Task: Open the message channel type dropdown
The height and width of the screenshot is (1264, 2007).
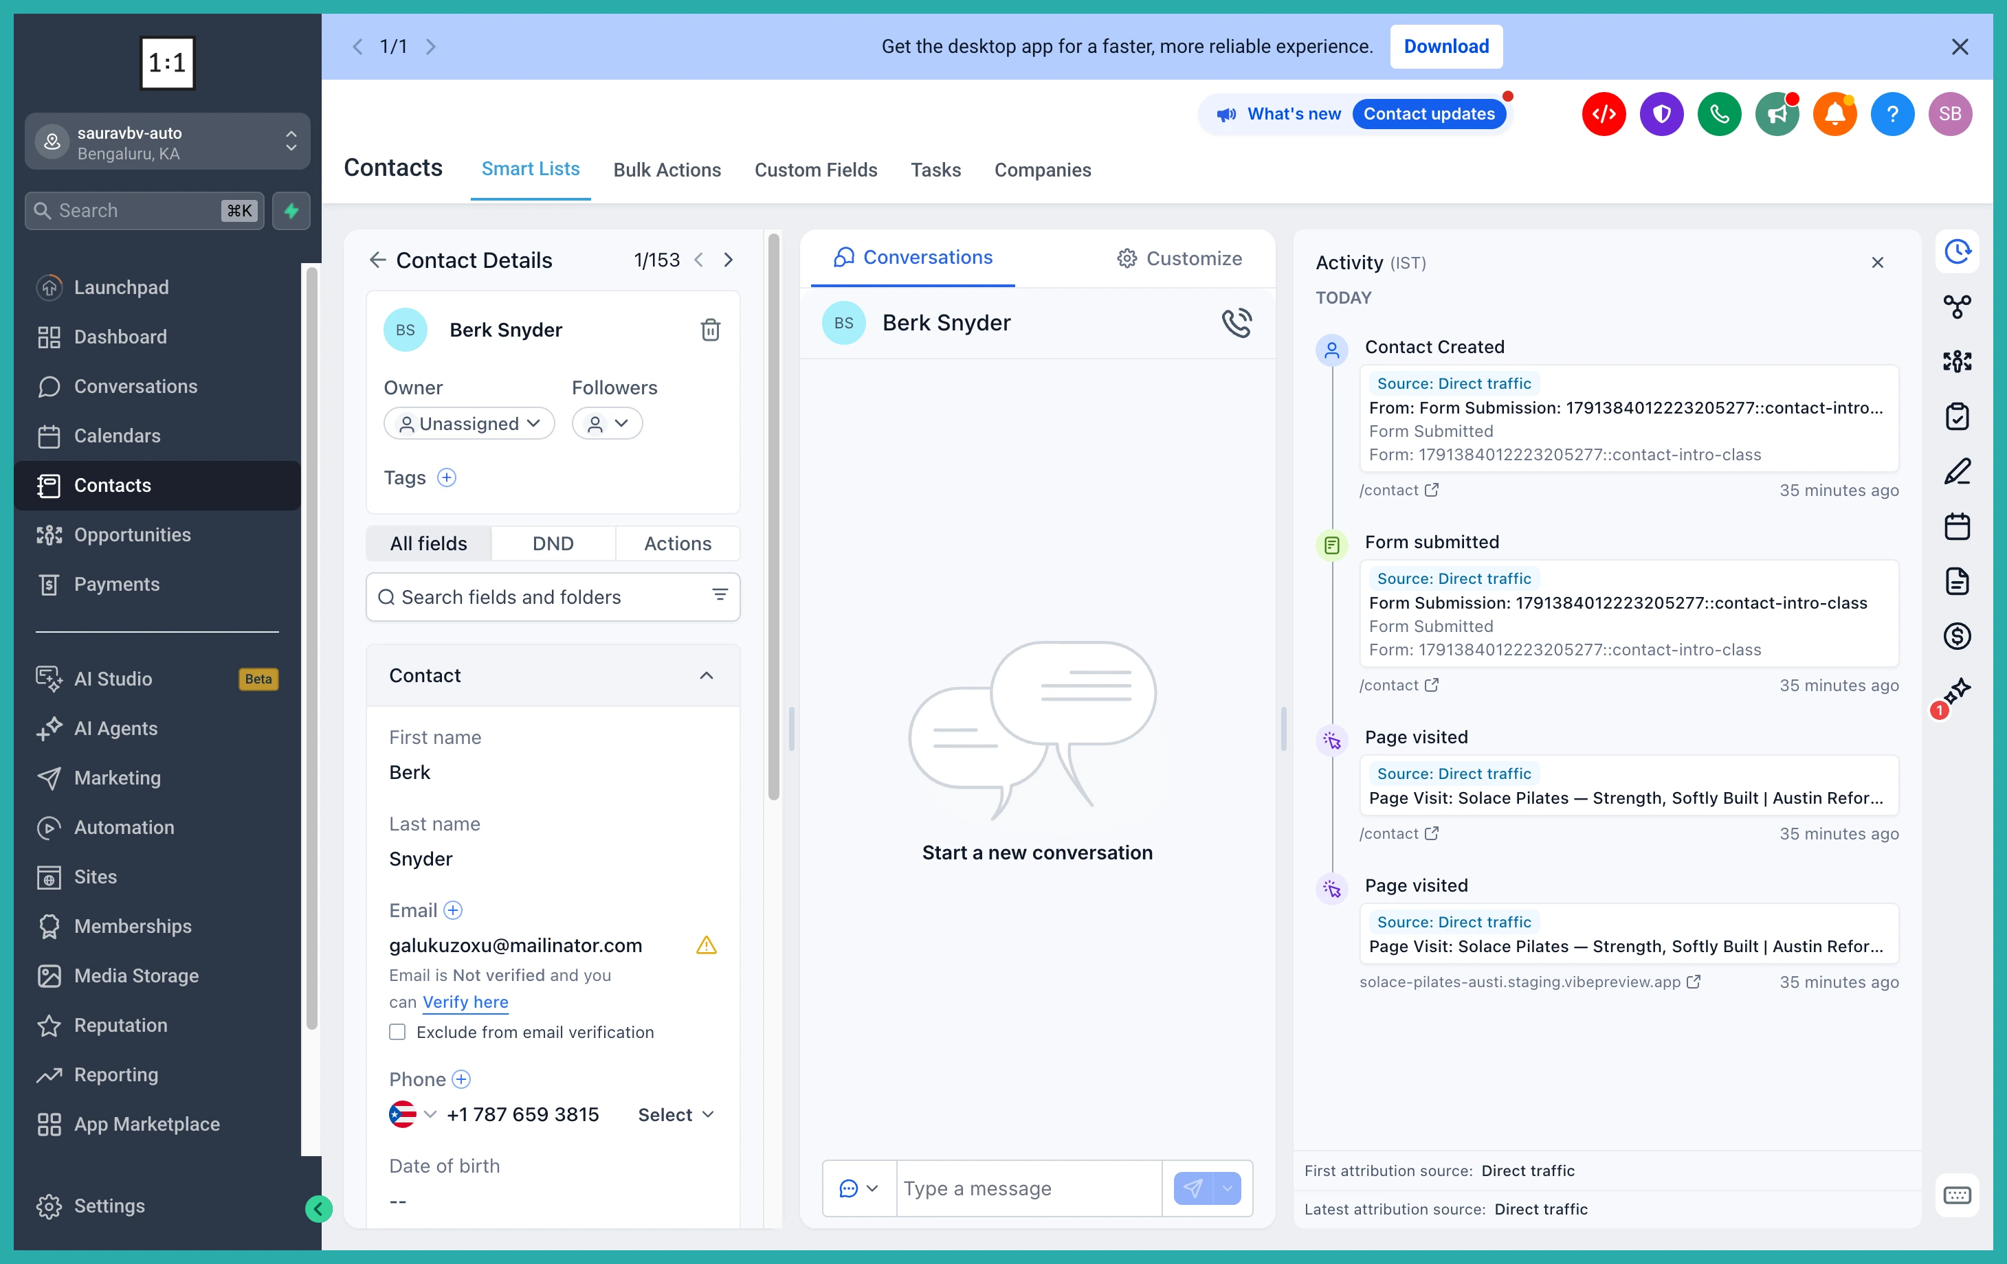Action: click(x=859, y=1188)
